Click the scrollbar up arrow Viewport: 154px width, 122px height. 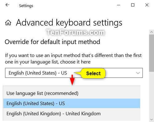[x=152, y=32]
